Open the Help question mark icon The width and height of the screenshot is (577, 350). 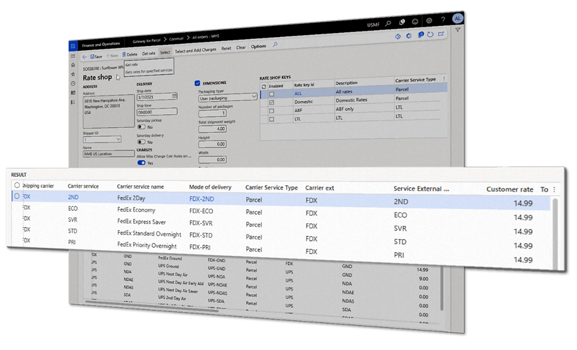(x=443, y=19)
